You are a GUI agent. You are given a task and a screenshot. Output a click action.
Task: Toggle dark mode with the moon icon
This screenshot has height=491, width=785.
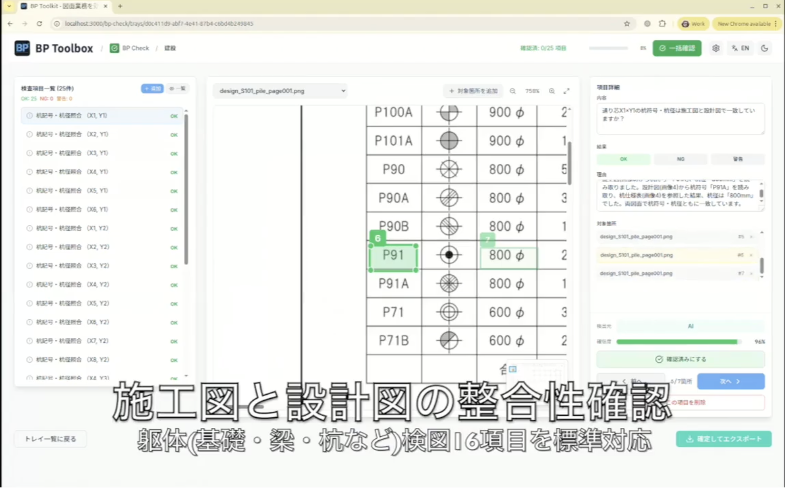pos(765,48)
